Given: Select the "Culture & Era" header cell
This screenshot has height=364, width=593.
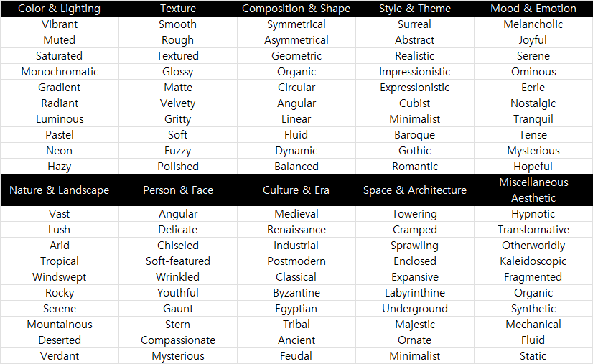Looking at the screenshot, I should click(x=296, y=190).
